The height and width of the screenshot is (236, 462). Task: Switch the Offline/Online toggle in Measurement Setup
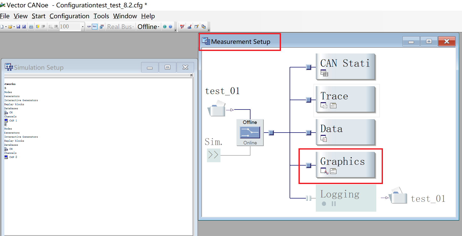point(250,132)
